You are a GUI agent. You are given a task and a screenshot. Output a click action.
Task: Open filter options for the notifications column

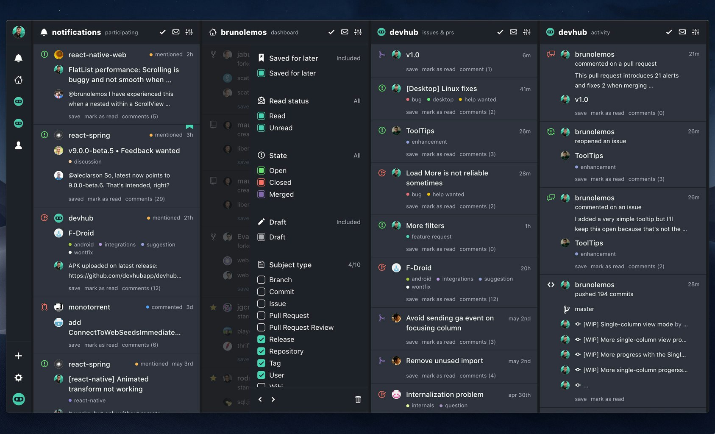point(189,32)
